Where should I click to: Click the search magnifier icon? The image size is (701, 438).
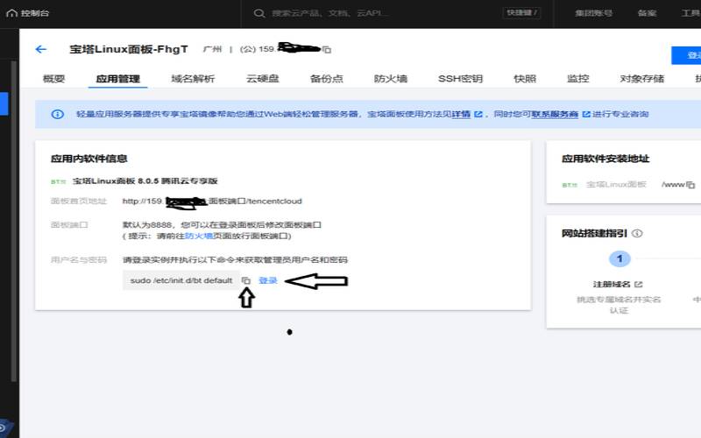tap(258, 13)
